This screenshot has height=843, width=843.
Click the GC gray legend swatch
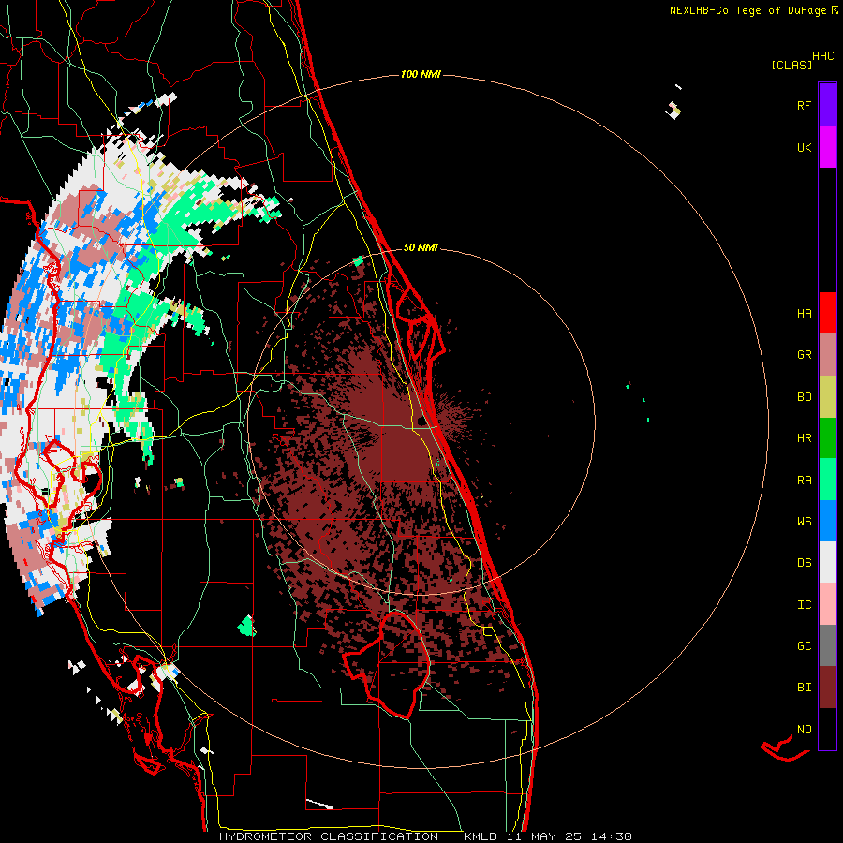tap(827, 646)
